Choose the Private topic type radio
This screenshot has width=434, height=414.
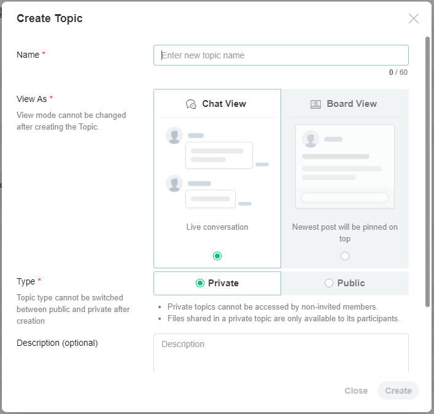coord(200,283)
